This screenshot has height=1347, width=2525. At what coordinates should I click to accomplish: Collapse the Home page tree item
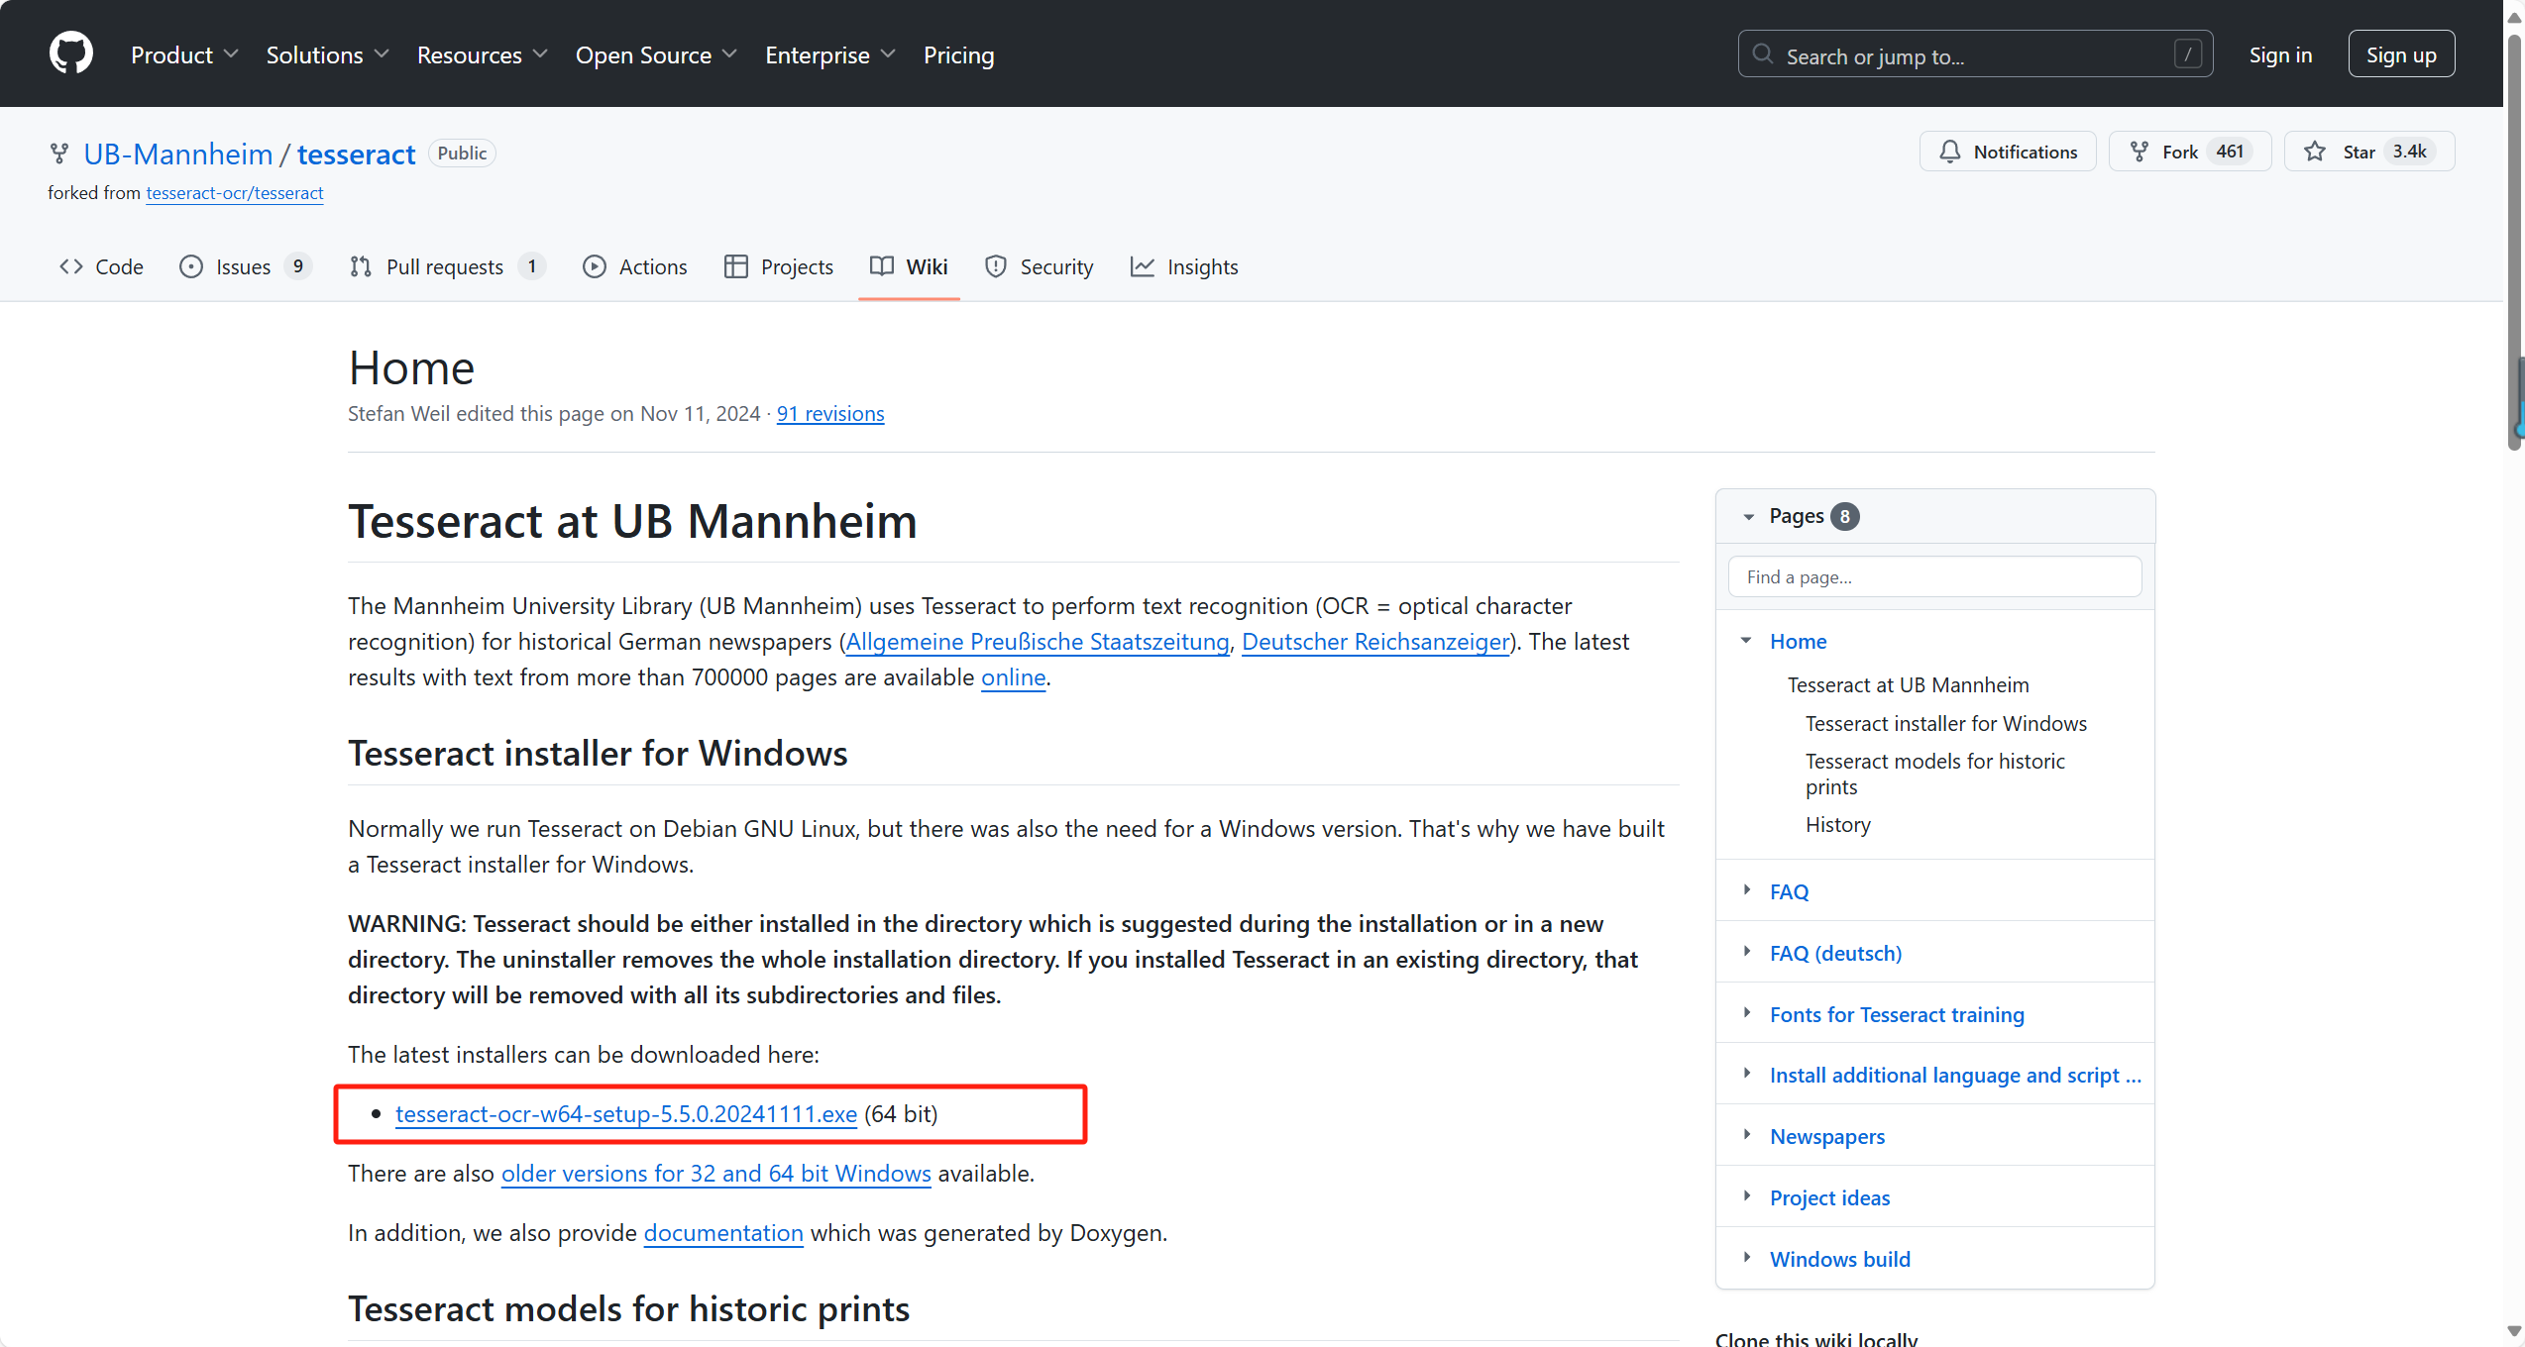[1747, 641]
